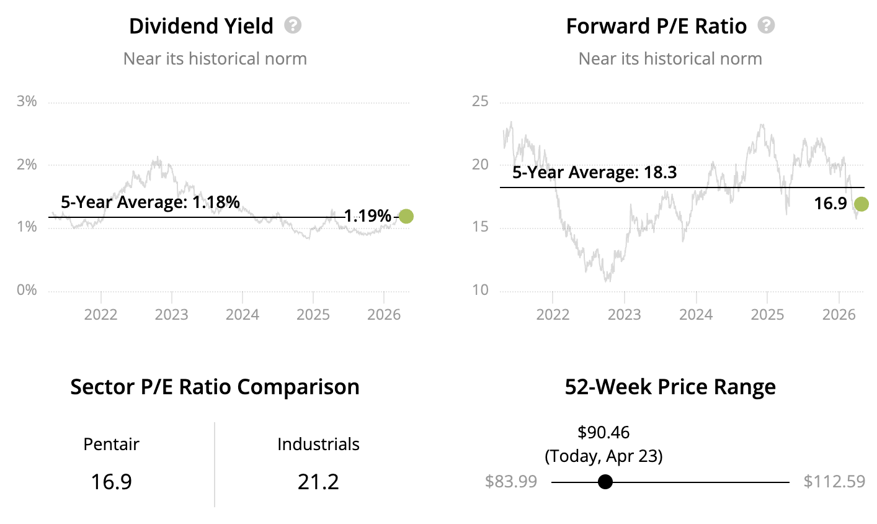Image resolution: width=877 pixels, height=524 pixels.
Task: Click 2023 on the Dividend Yield axis
Action: tap(171, 314)
